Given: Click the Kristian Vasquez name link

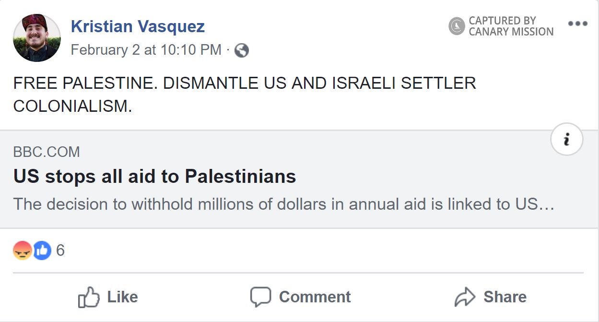Looking at the screenshot, I should point(138,26).
